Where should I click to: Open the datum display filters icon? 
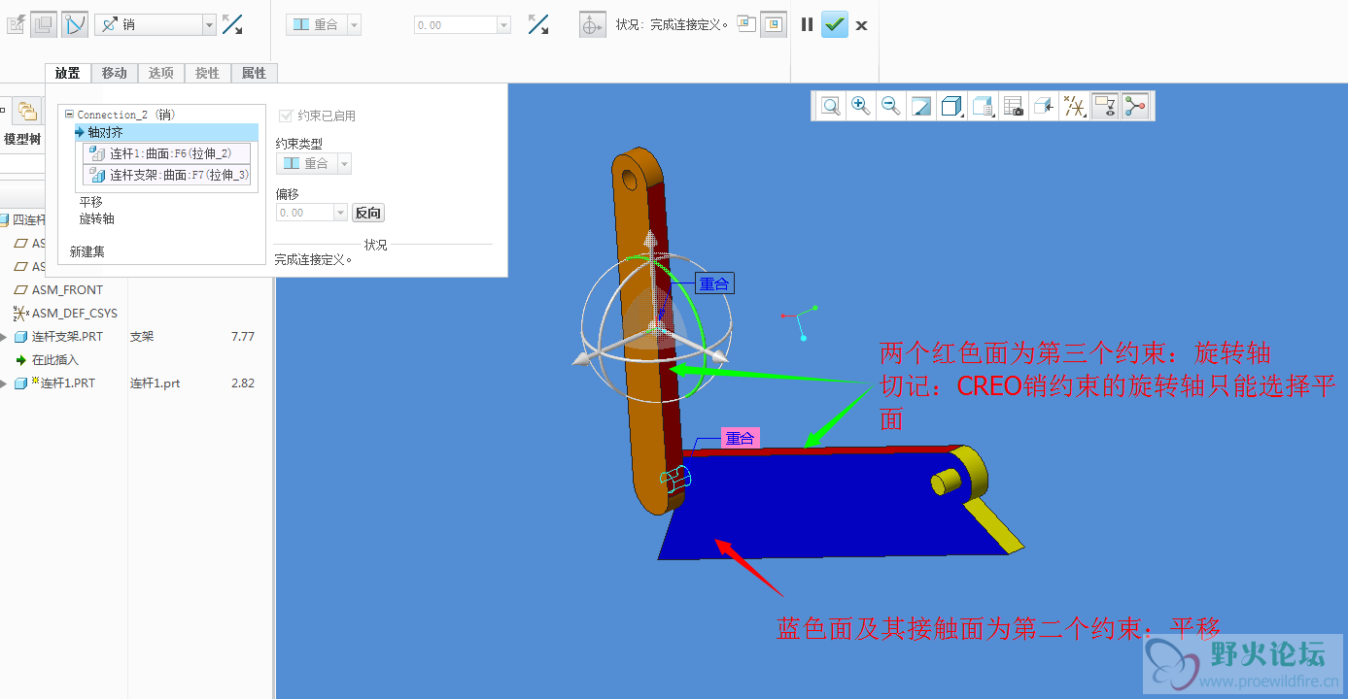click(1075, 106)
